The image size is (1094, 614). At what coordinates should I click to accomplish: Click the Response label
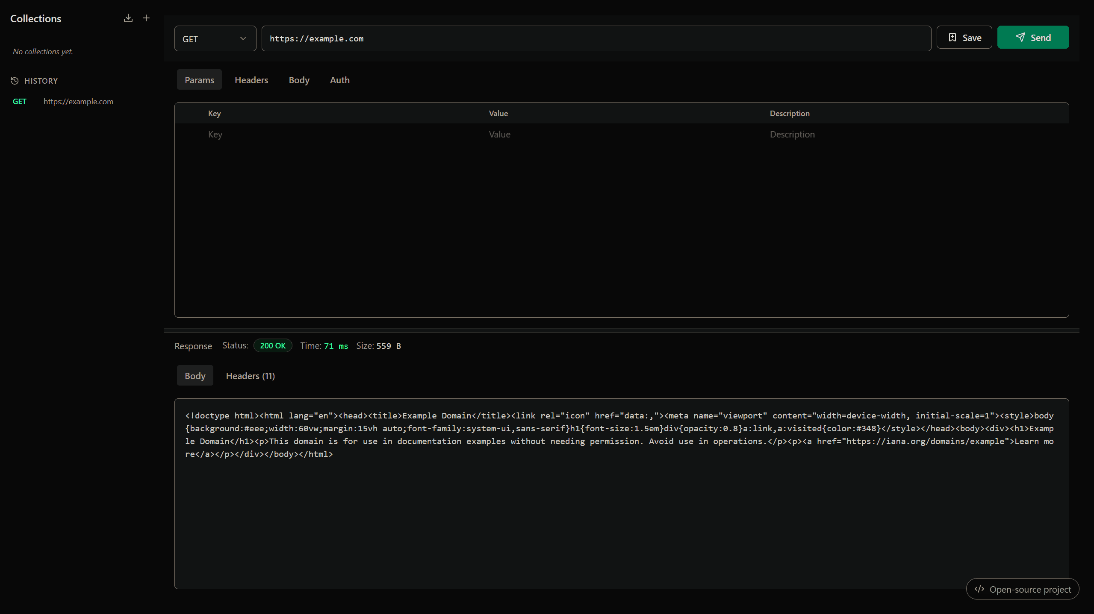point(193,346)
